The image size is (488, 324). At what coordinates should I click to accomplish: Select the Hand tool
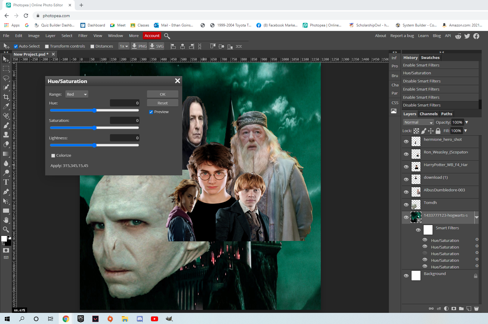[6, 220]
